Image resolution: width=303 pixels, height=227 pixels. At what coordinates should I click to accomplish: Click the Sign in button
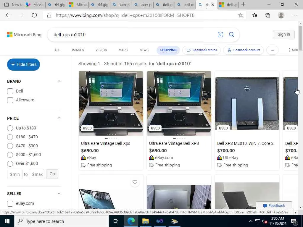pos(284,34)
